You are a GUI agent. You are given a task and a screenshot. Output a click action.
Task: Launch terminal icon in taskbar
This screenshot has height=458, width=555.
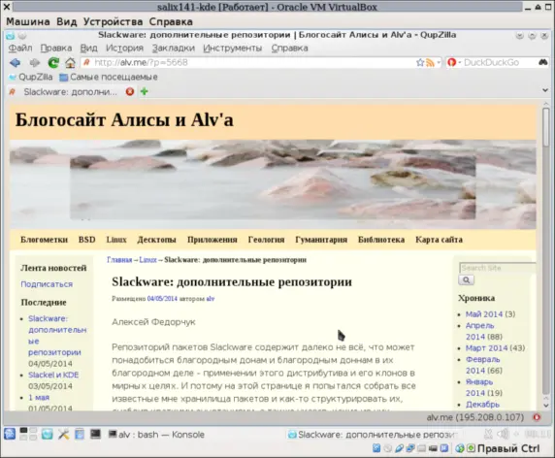[x=95, y=434]
